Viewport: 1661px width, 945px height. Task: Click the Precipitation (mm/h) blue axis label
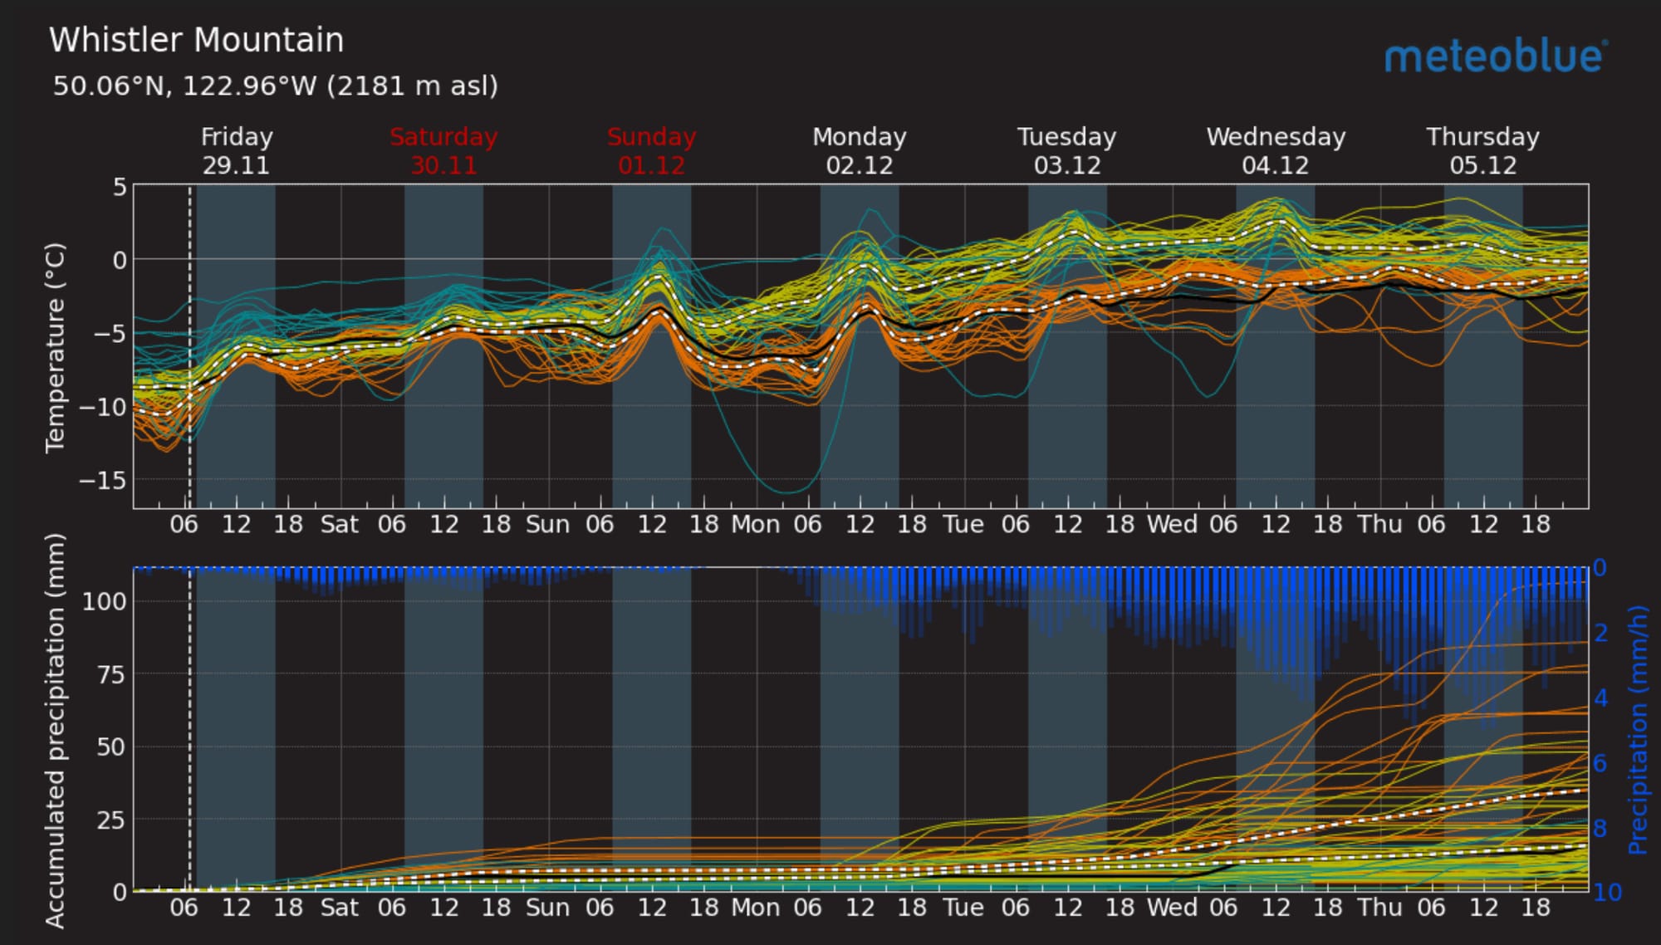(x=1637, y=729)
